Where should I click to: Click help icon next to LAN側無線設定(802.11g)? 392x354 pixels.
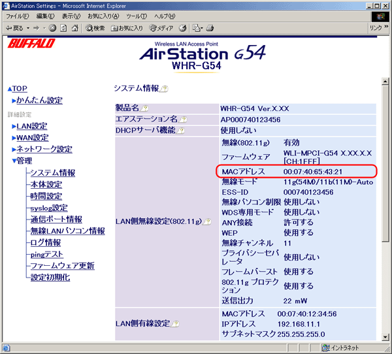208,221
